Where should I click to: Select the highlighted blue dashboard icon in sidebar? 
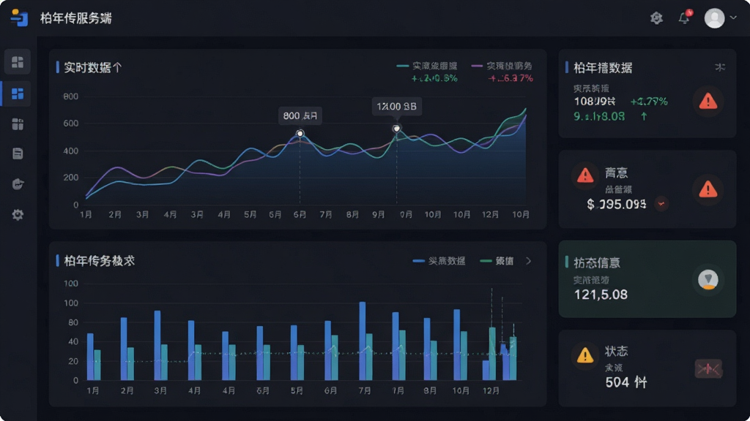coord(18,94)
